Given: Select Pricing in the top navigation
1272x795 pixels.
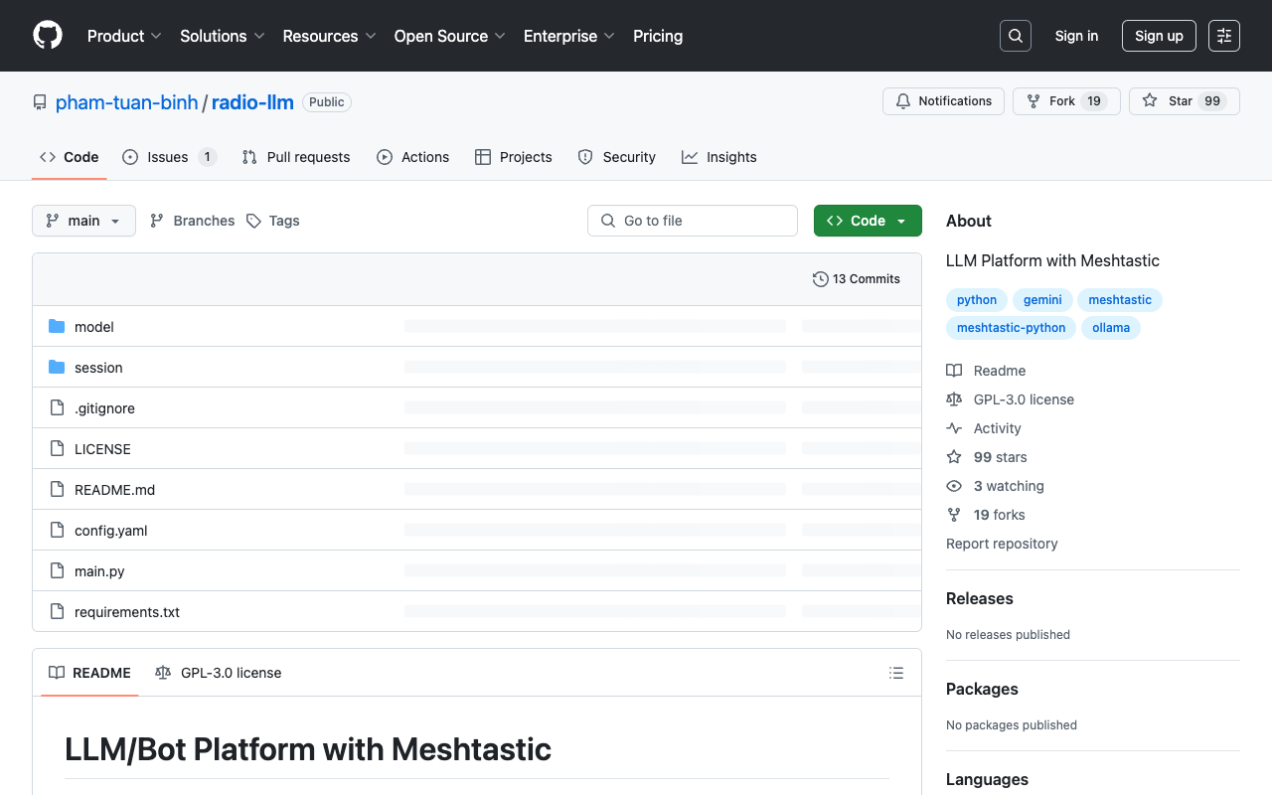Looking at the screenshot, I should tap(657, 36).
